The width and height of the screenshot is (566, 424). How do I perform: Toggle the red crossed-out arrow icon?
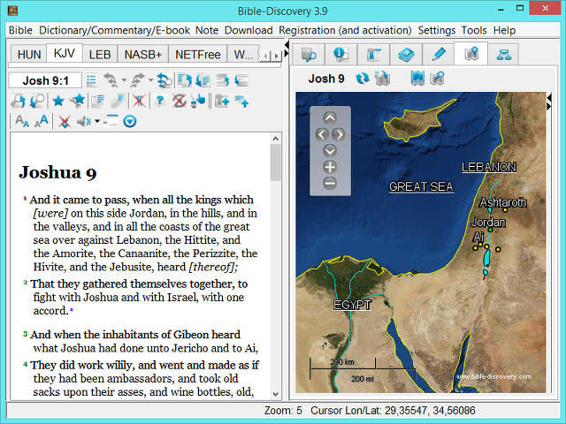(x=65, y=122)
